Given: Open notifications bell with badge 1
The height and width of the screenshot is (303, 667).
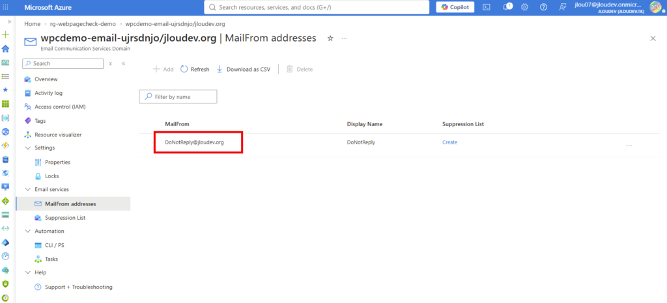Looking at the screenshot, I should pyautogui.click(x=507, y=7).
